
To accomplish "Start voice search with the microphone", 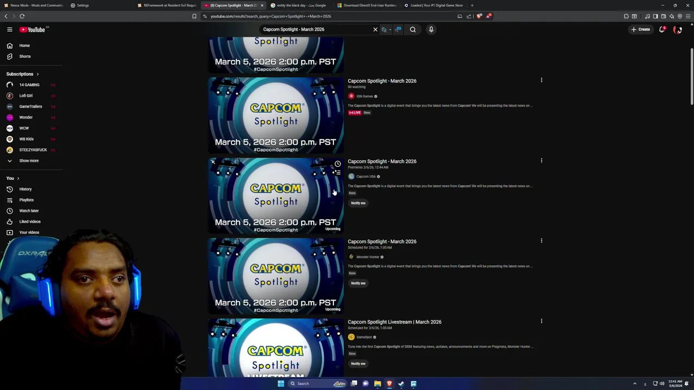I will pyautogui.click(x=431, y=29).
